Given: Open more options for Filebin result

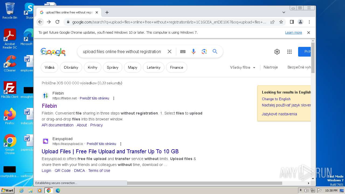Looking at the screenshot, I should (114, 98).
